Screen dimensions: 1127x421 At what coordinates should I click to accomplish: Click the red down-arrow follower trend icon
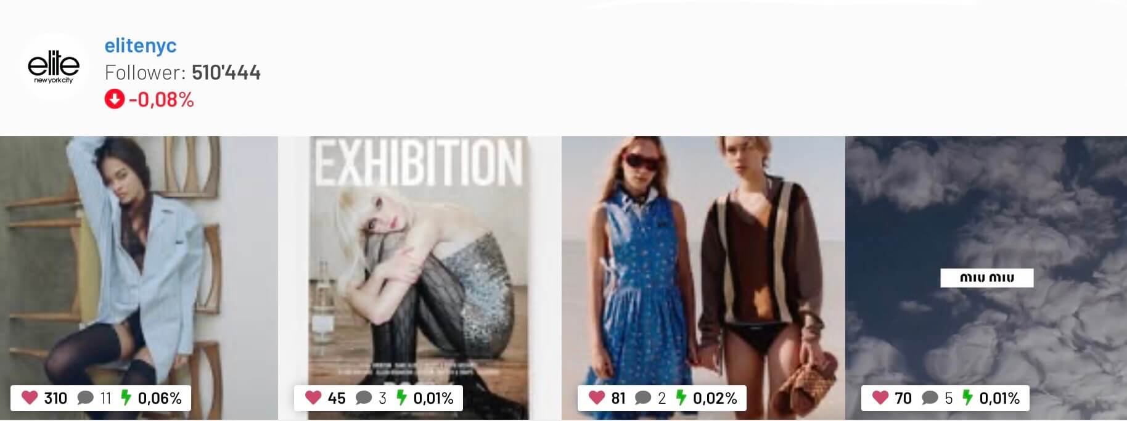point(114,99)
